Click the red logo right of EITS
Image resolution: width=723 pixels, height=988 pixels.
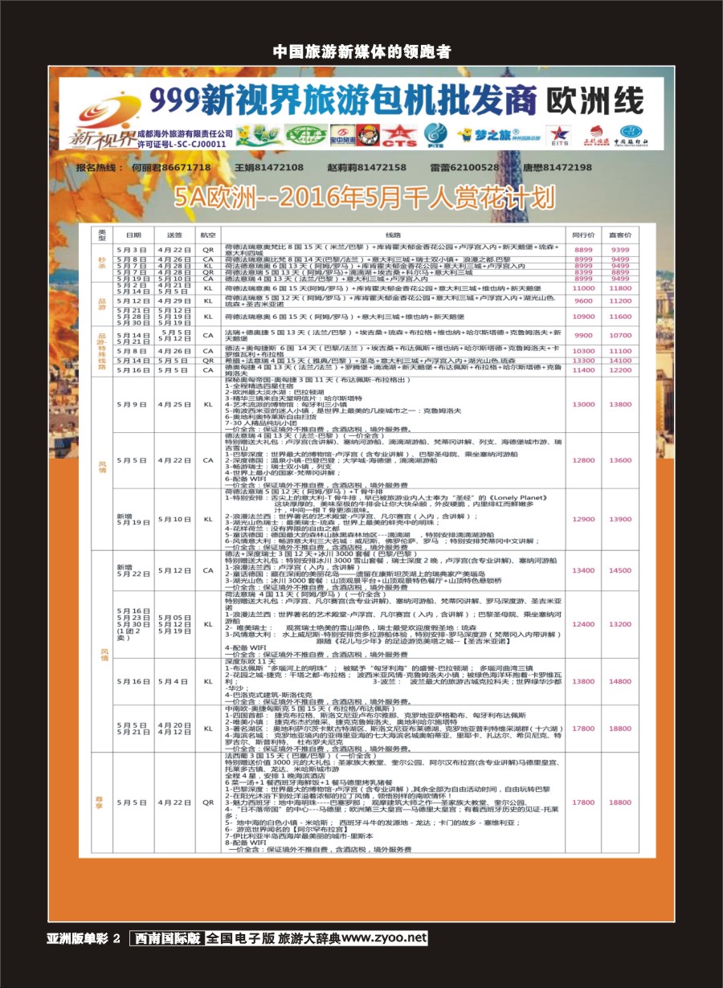tap(596, 135)
